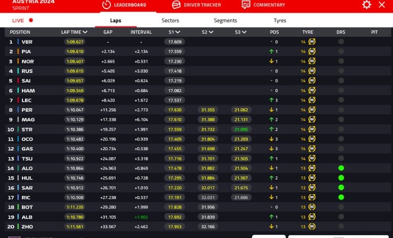
Task: Click the green DRS indicator for RIC
Action: pos(341,197)
